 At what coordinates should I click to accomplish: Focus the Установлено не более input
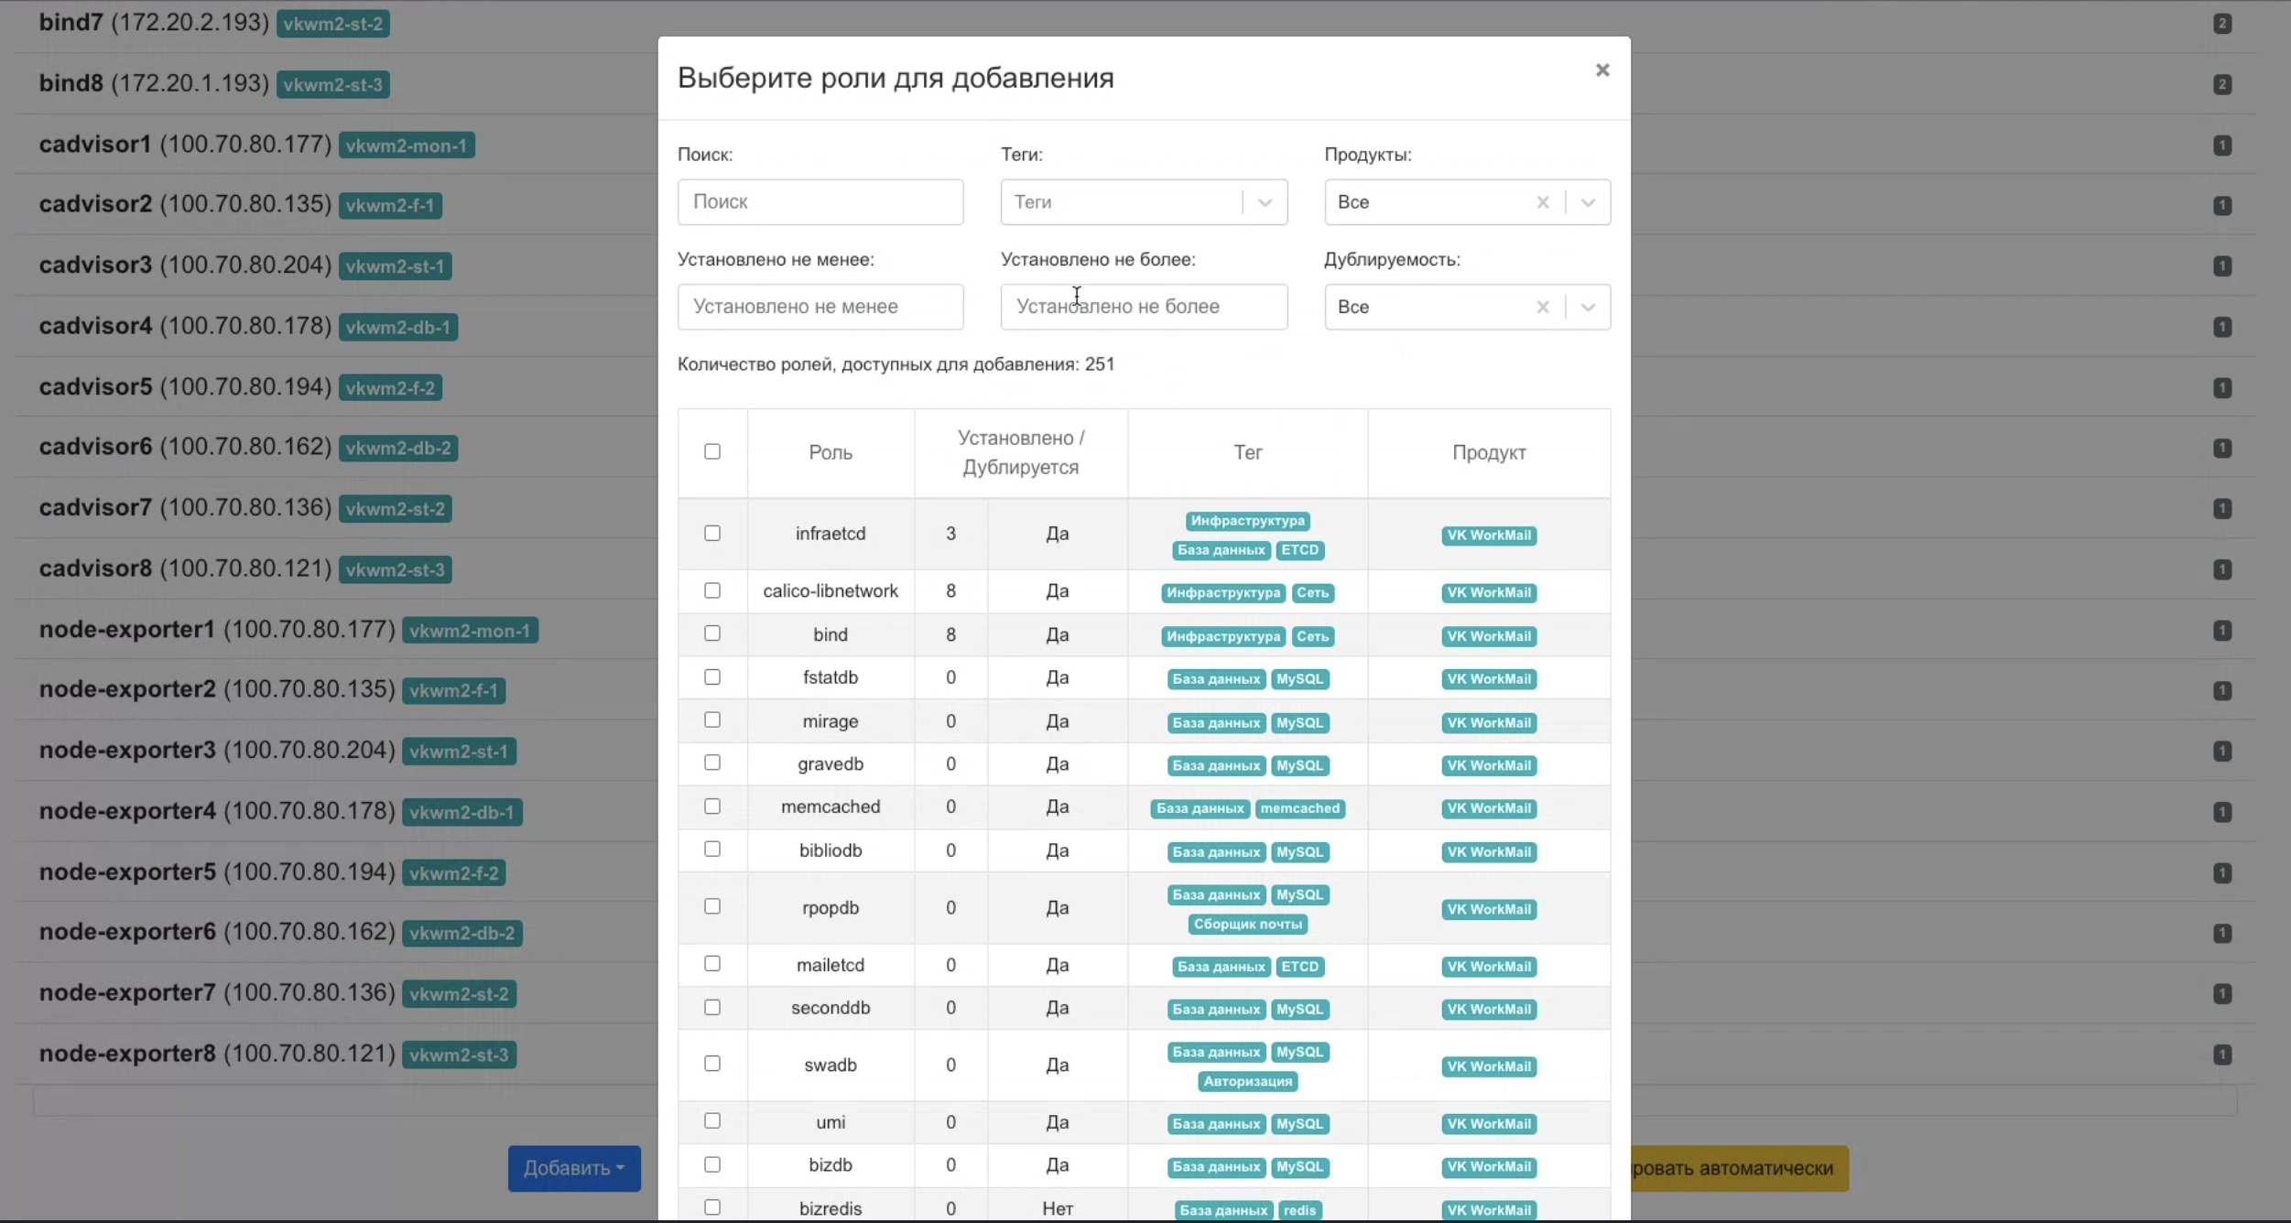[x=1143, y=307]
